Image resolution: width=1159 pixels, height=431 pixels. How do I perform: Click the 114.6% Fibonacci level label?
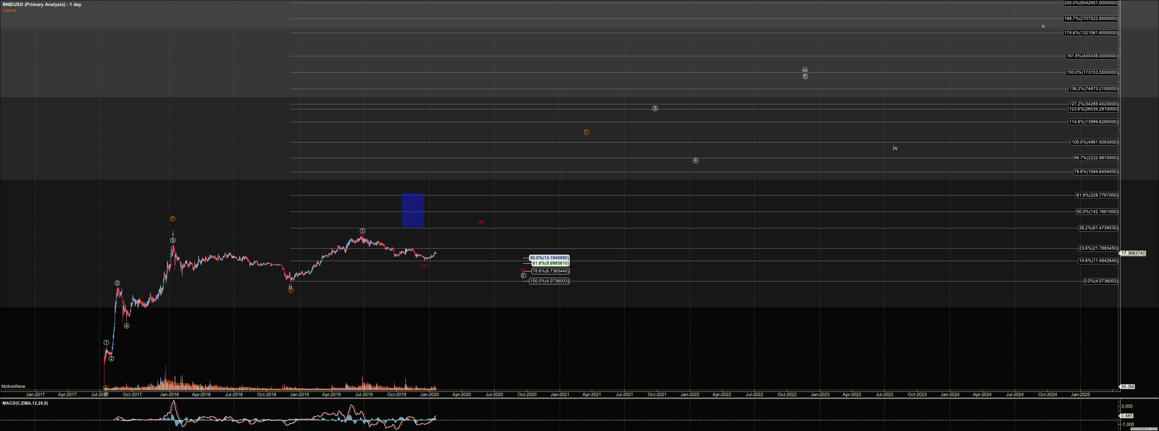click(1093, 122)
